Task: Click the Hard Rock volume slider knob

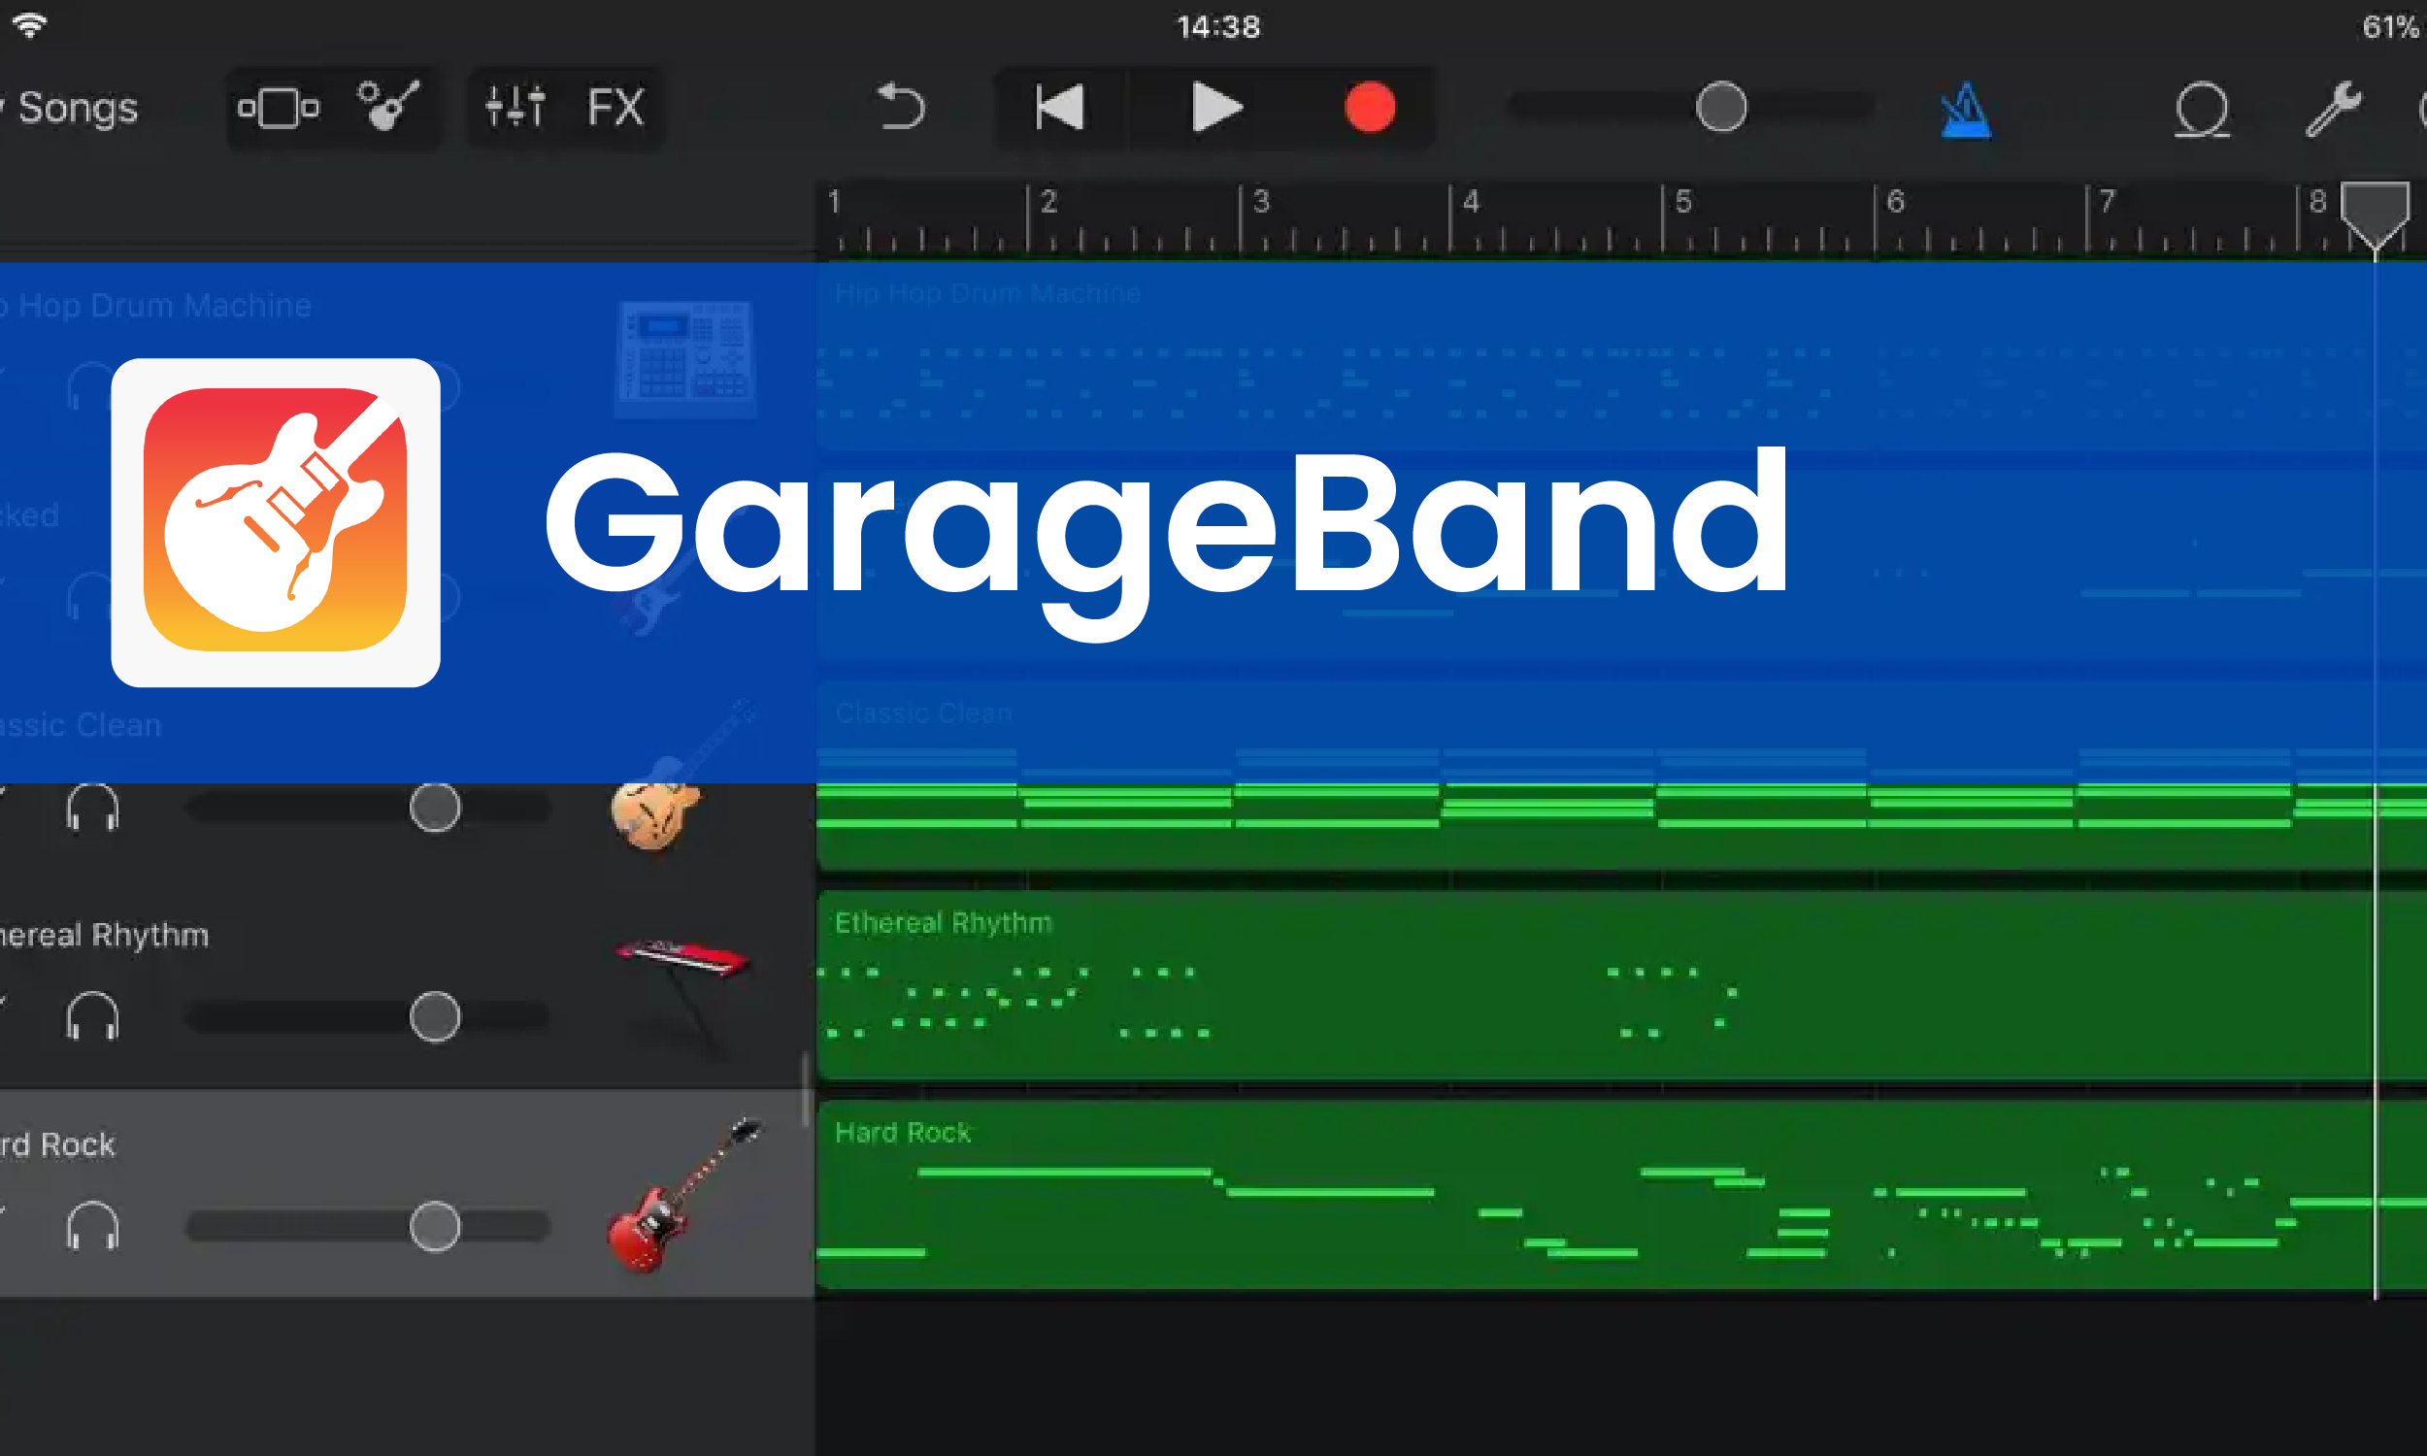Action: pos(435,1226)
